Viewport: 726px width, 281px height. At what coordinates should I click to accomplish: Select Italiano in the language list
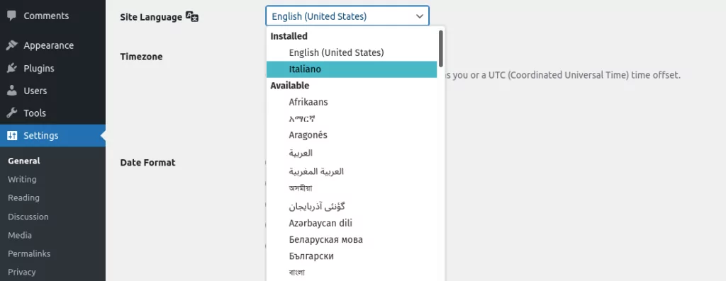pyautogui.click(x=352, y=69)
